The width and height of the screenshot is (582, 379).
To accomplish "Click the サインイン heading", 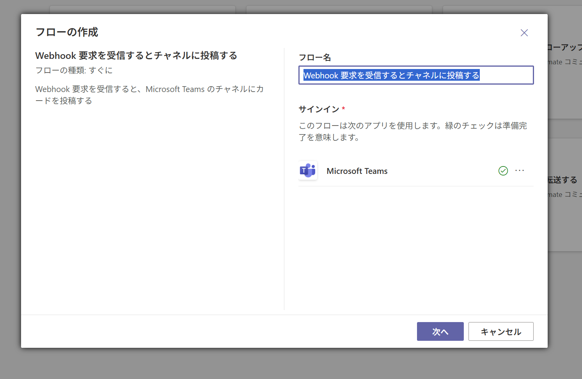I will [319, 109].
